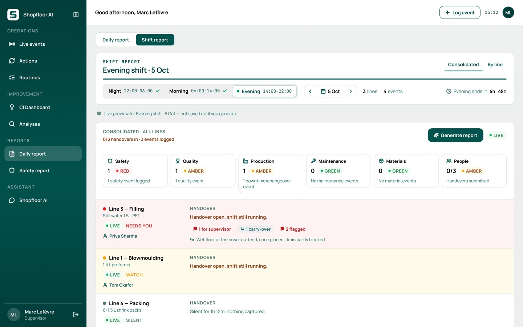The image size is (523, 327).
Task: Open Live events in the sidebar
Action: click(43, 44)
